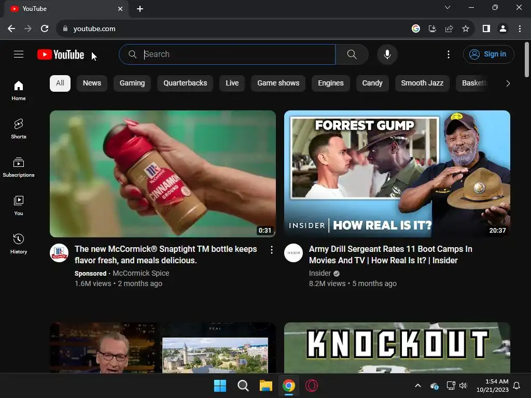Play the McCormick cinnamon thumbnail
Screen dimensions: 531x398
(162, 174)
